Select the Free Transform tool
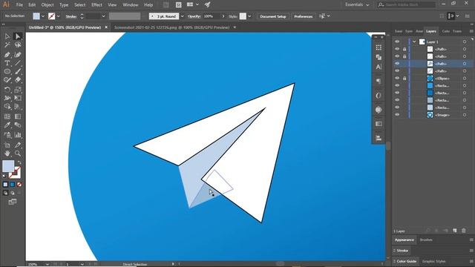Screen dimensions: 475x267 coord(18,98)
